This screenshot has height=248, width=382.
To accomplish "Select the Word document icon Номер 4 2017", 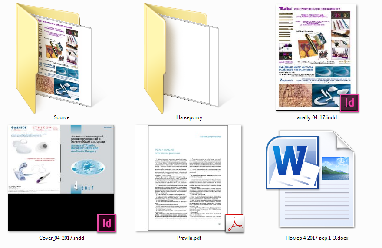I will (310, 179).
